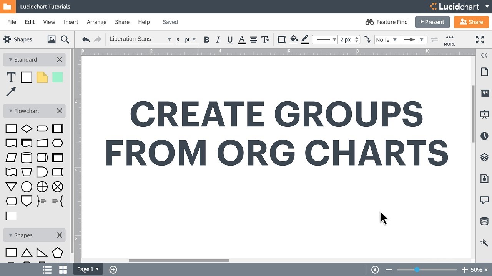Close the Standard shapes section
This screenshot has width=492, height=276.
point(60,59)
